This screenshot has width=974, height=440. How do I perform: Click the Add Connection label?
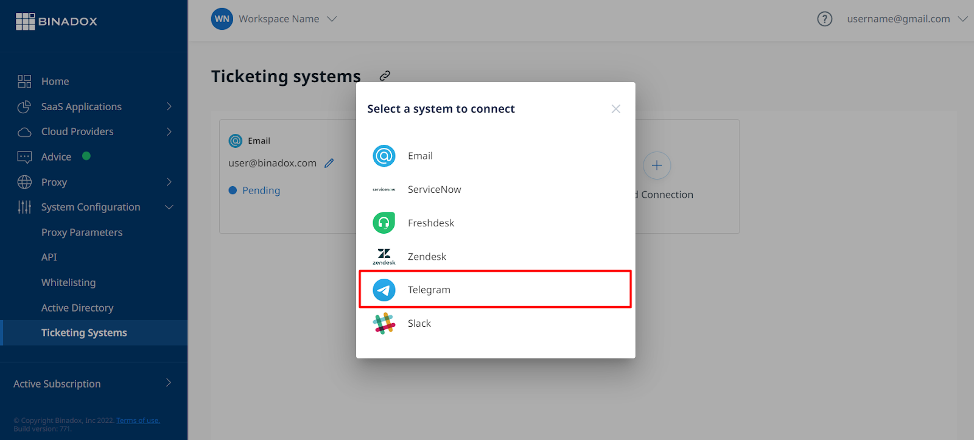[x=664, y=195]
